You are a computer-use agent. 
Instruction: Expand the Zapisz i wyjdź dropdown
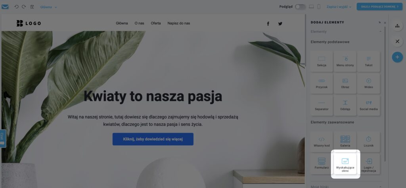pos(339,7)
